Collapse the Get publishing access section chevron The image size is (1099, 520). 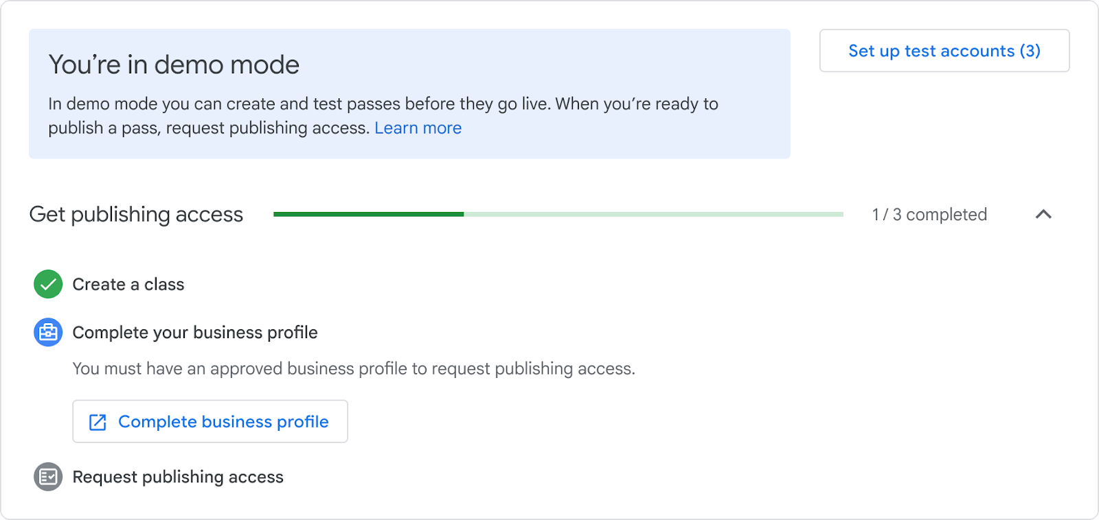tap(1043, 215)
